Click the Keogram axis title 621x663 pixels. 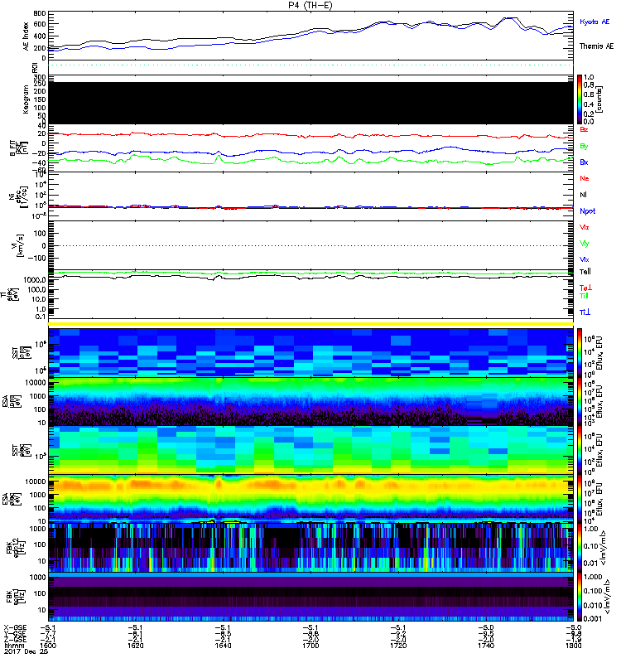pyautogui.click(x=26, y=99)
